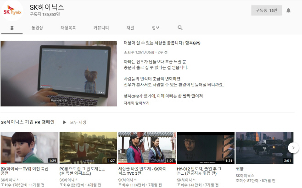
Task: Click the 구독자 185,853명 subscriber count text
Action: [x=45, y=14]
